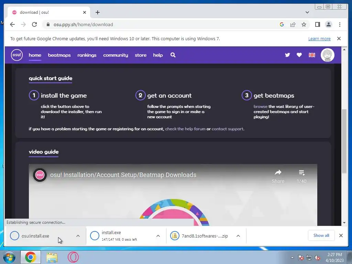Screen dimensions: 352x264
Task: Open the beatmaps nav item
Action: [59, 55]
